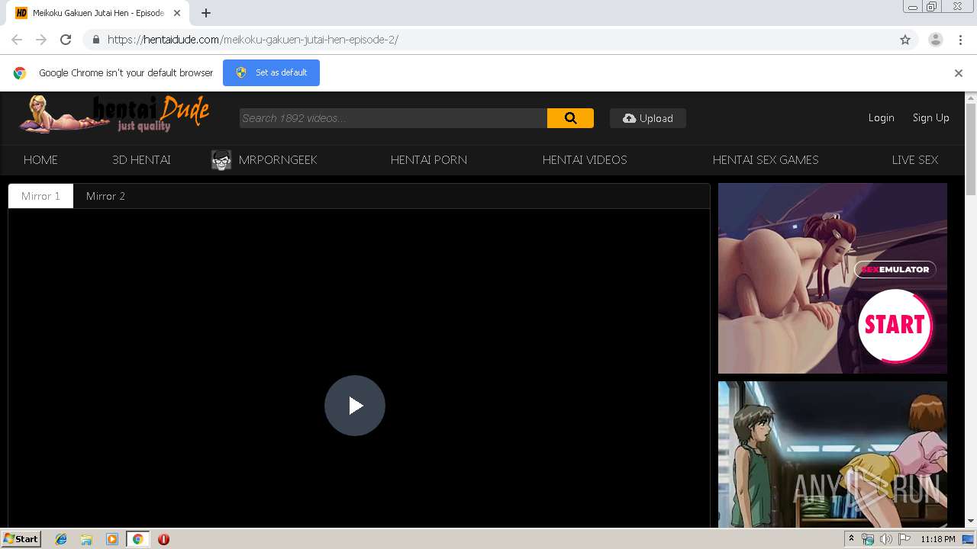Open the HENTAI PORN menu item
The image size is (977, 549).
click(x=429, y=160)
